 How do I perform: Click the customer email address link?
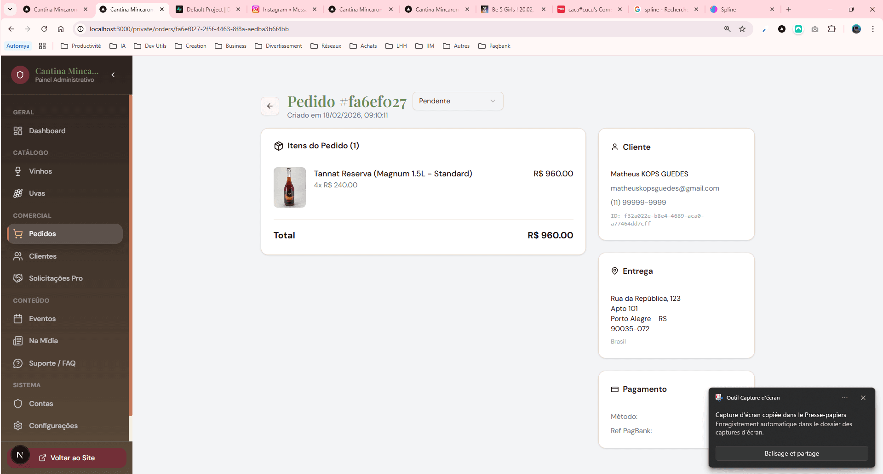(665, 188)
